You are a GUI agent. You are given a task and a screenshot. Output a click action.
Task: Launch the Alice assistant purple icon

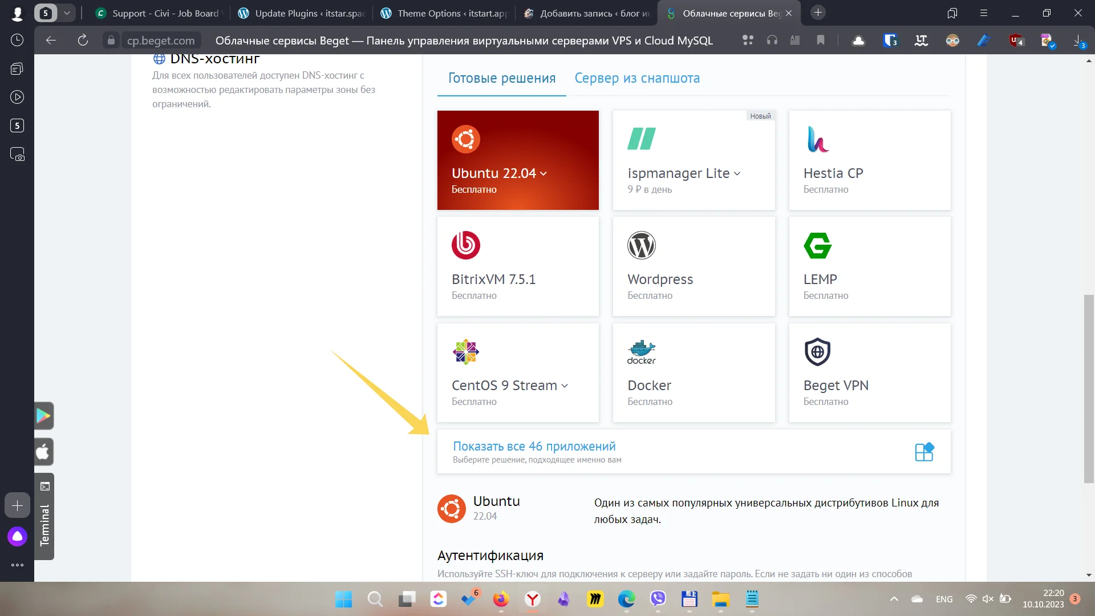(17, 537)
